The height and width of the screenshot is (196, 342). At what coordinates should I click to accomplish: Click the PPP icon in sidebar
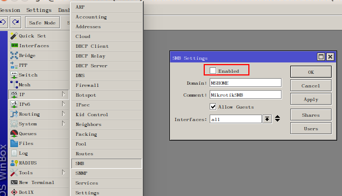click(x=14, y=65)
